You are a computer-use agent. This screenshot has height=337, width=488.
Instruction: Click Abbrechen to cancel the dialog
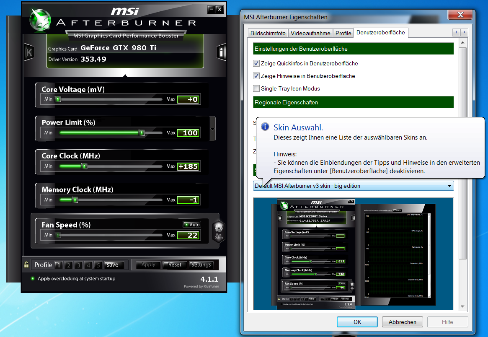click(403, 322)
